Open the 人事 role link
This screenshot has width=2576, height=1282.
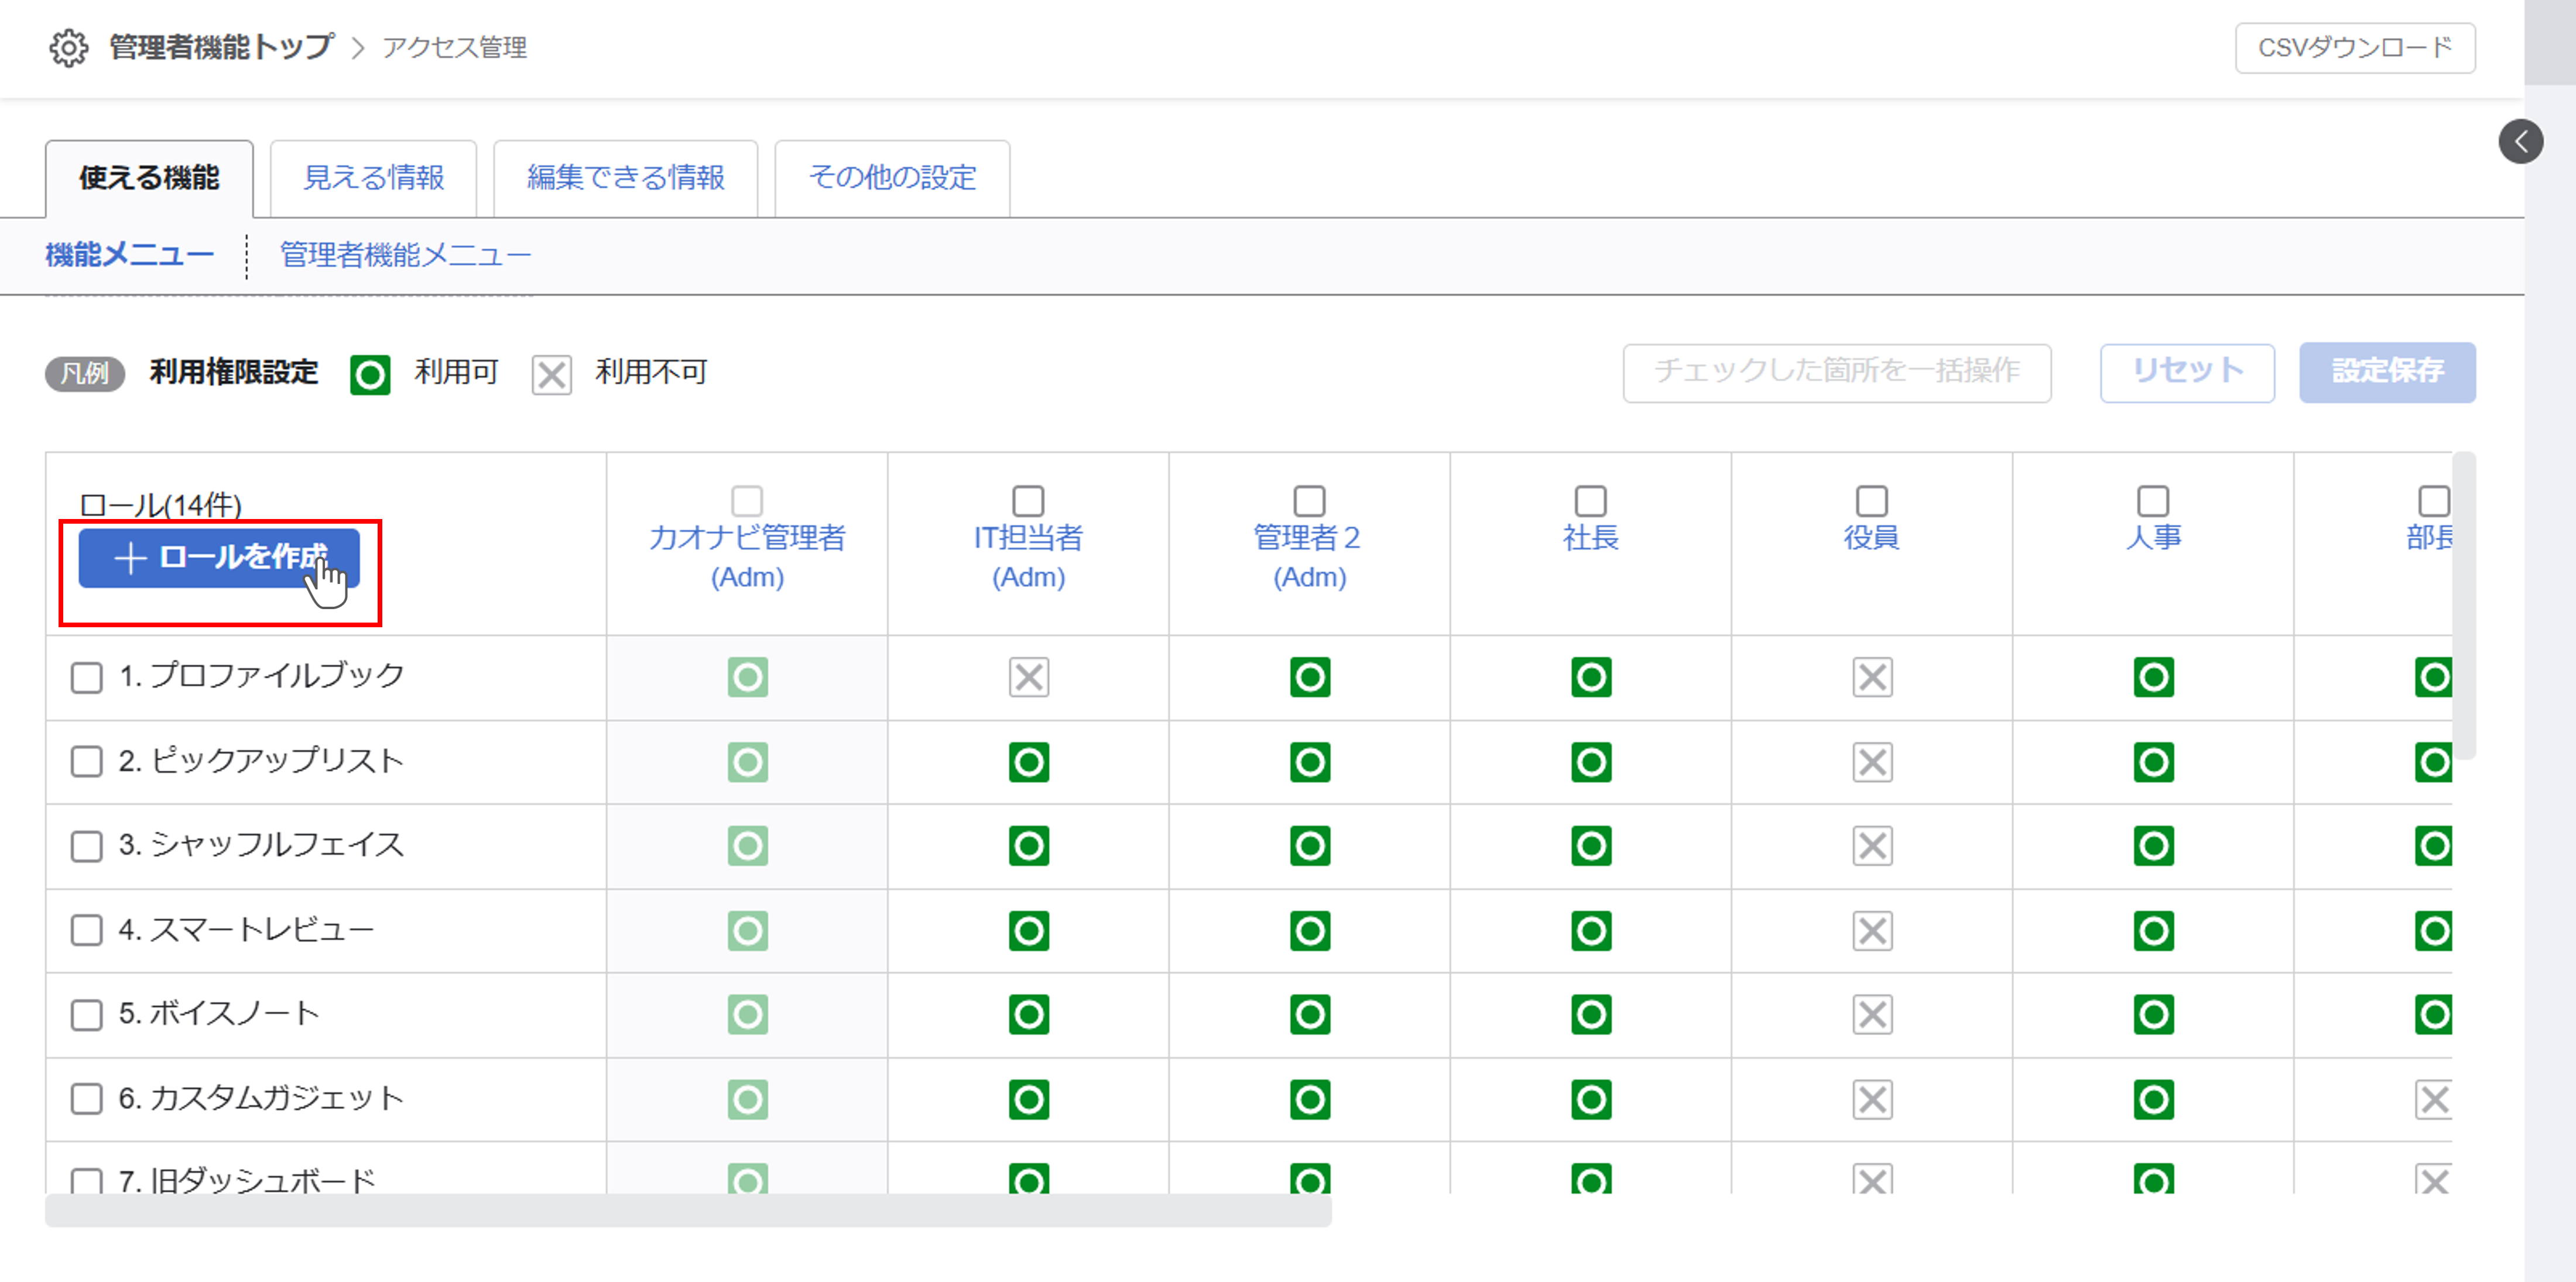pos(2153,538)
